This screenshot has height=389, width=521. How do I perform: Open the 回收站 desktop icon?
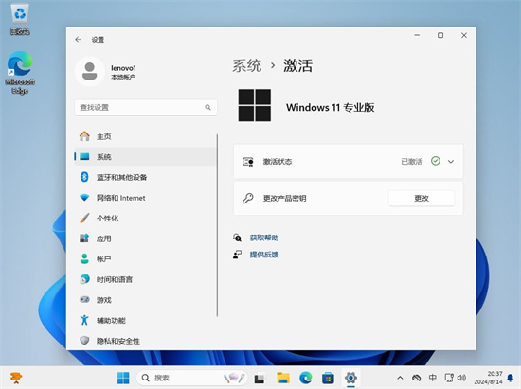(20, 20)
